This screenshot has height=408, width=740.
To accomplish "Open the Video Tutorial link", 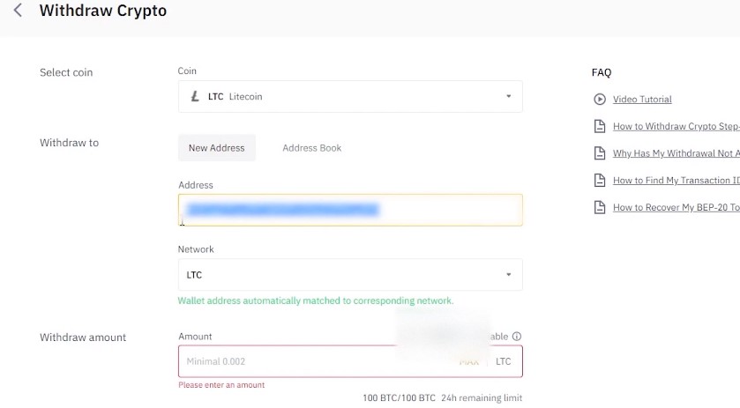I will click(642, 100).
